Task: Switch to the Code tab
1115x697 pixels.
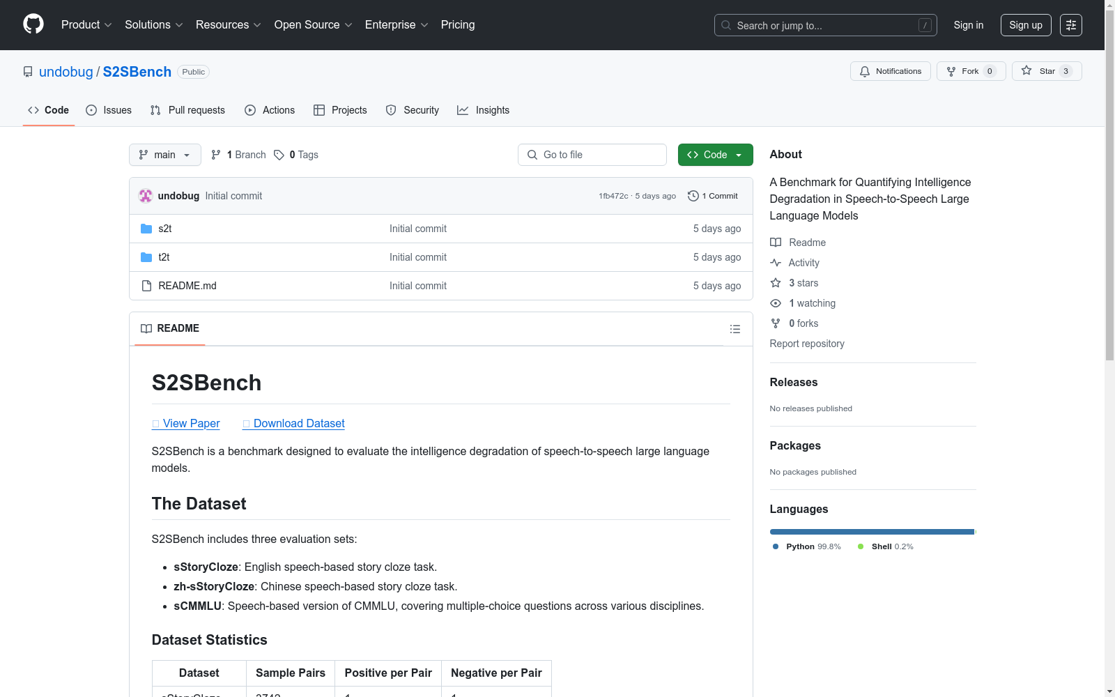Action: click(x=48, y=110)
